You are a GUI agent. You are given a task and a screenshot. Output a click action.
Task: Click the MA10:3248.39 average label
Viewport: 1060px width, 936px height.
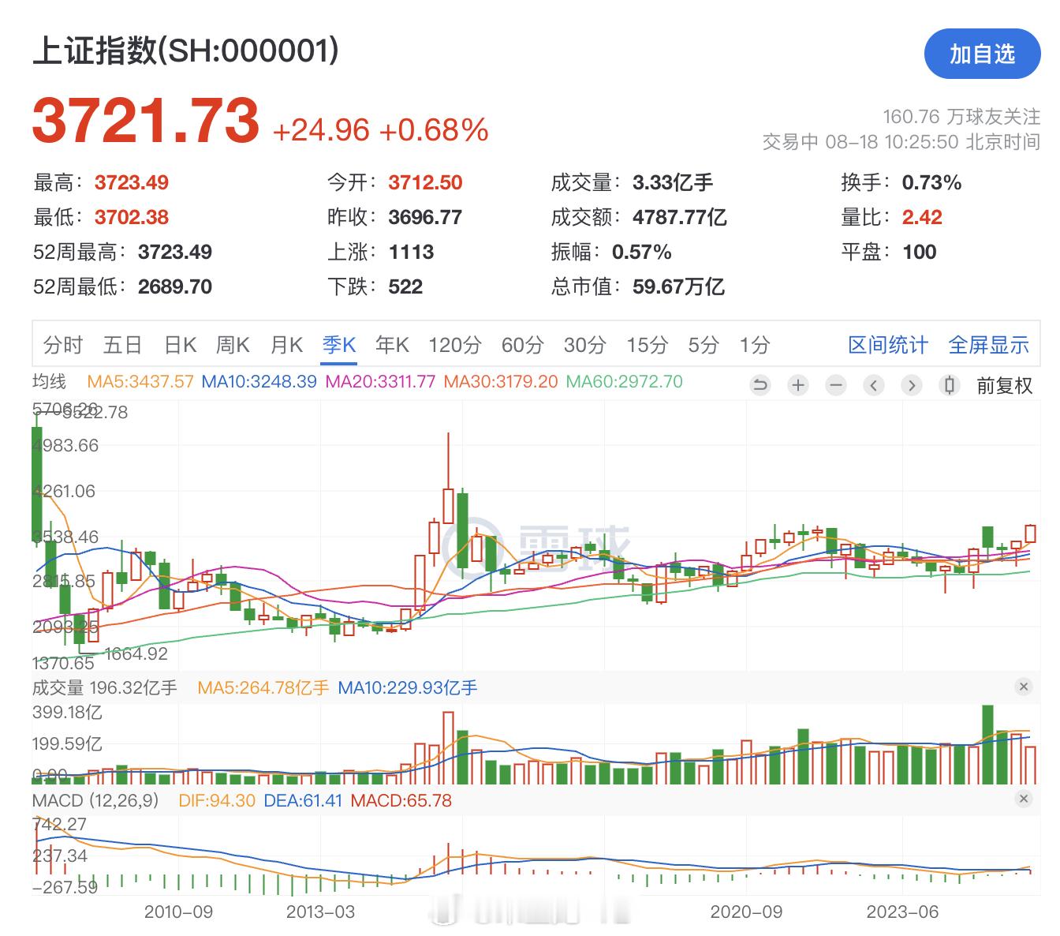[x=259, y=382]
